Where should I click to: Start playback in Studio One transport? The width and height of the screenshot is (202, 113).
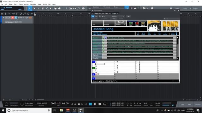(95, 104)
